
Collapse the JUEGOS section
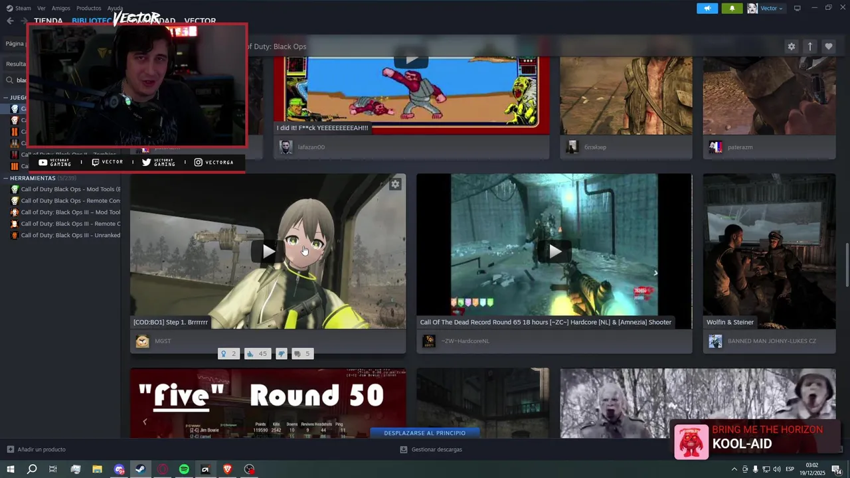click(5, 98)
